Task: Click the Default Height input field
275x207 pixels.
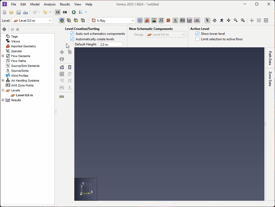Action: (x=111, y=44)
